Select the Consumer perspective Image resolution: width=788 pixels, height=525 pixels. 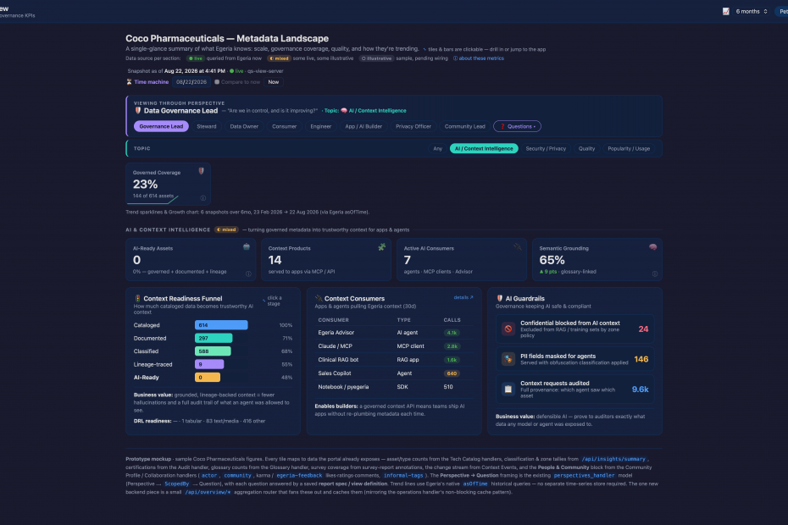285,127
